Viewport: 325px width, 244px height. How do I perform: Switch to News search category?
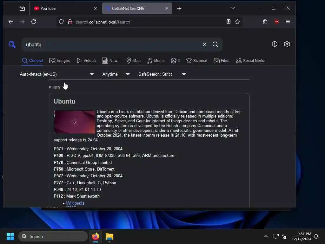(x=111, y=61)
